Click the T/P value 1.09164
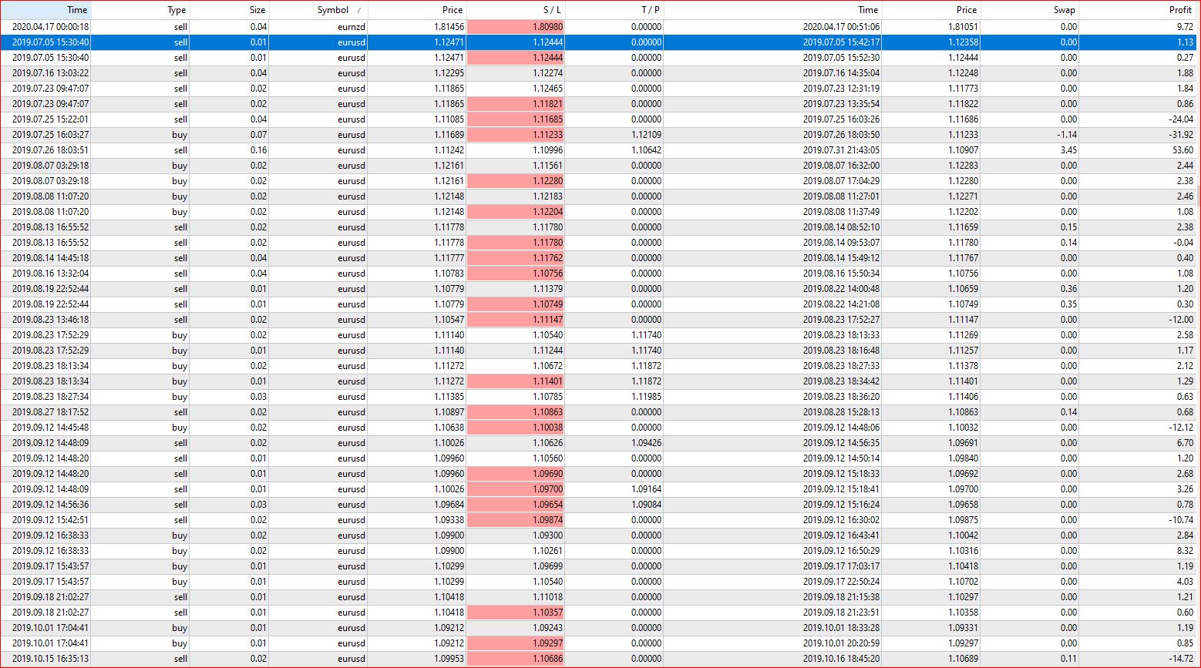The image size is (1201, 668). pos(646,489)
